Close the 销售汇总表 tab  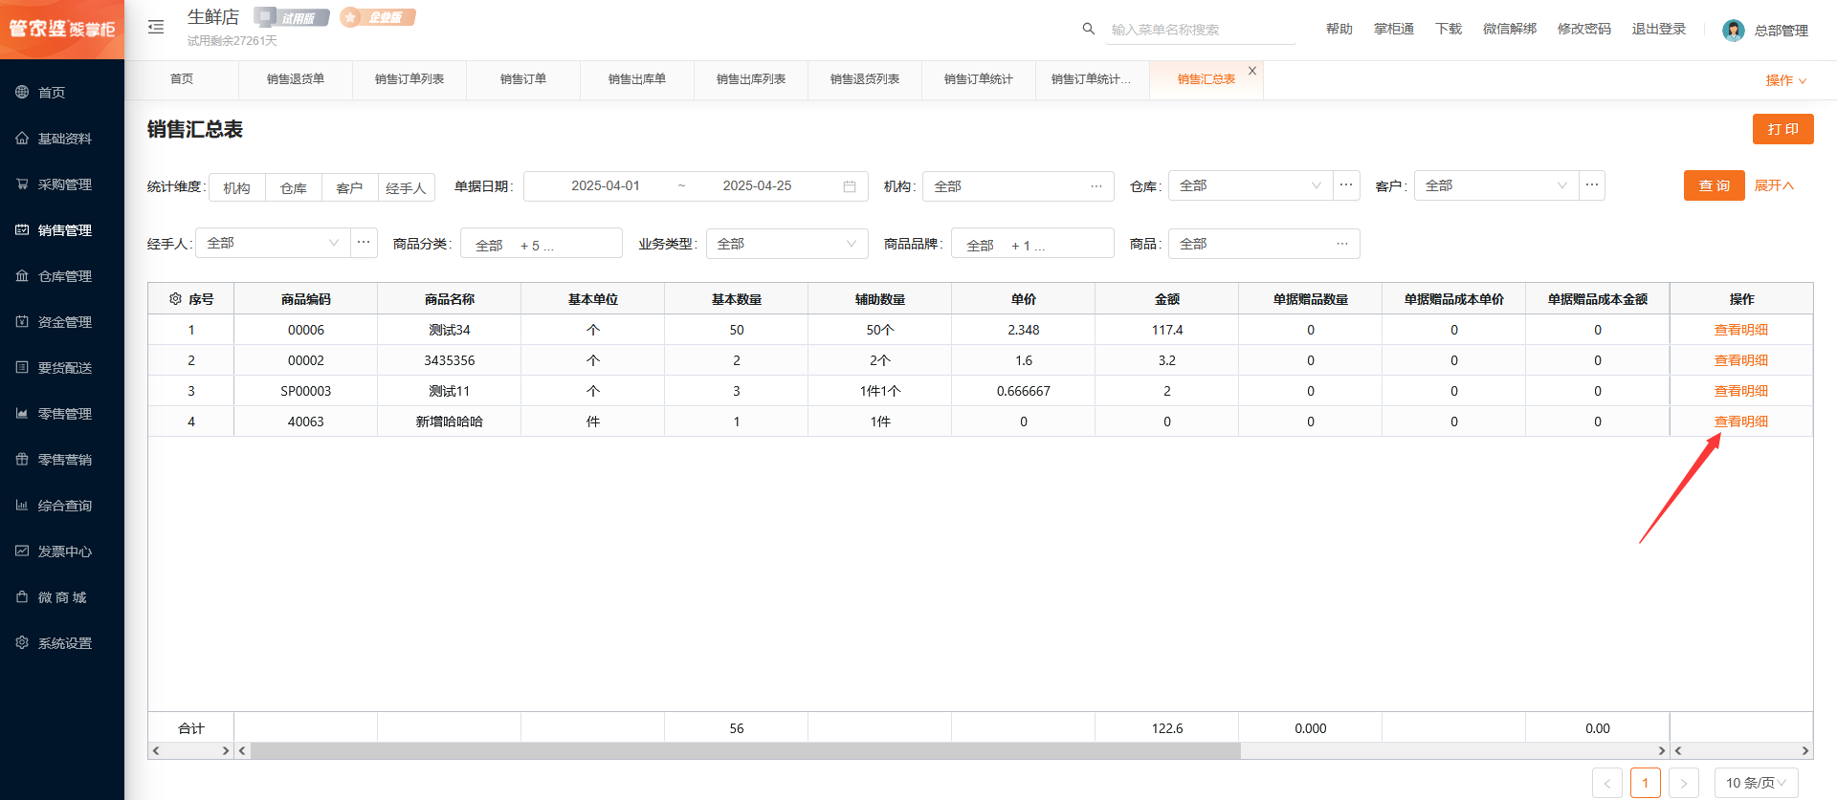pos(1252,71)
